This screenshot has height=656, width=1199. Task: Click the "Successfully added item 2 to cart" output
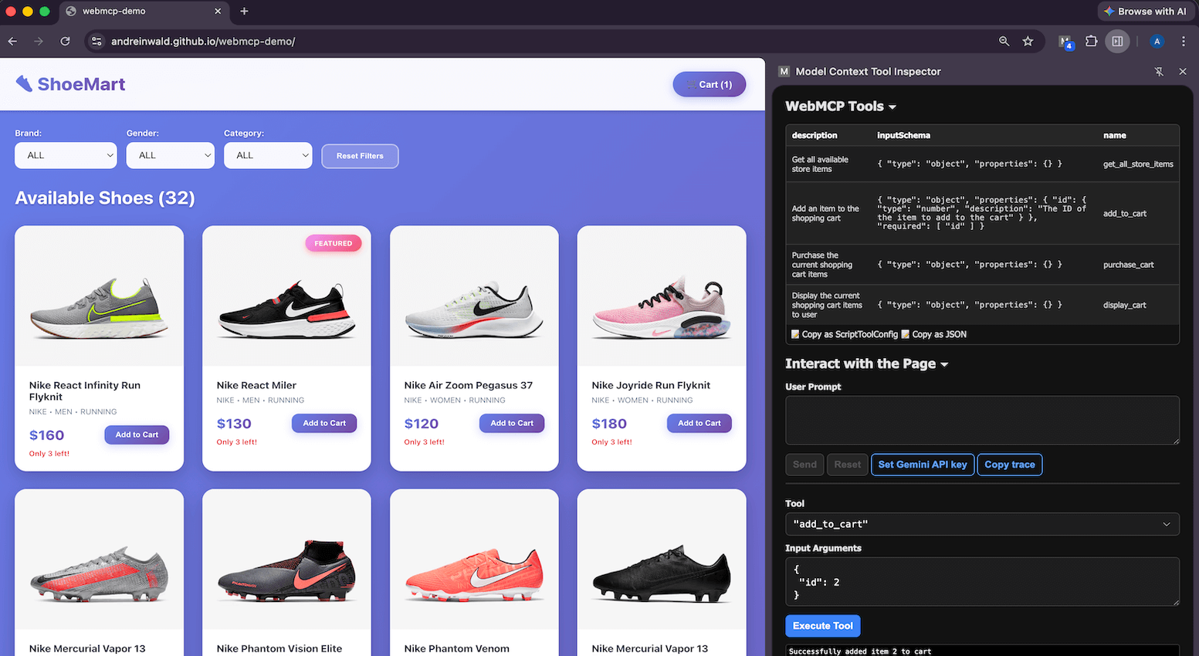pos(860,651)
